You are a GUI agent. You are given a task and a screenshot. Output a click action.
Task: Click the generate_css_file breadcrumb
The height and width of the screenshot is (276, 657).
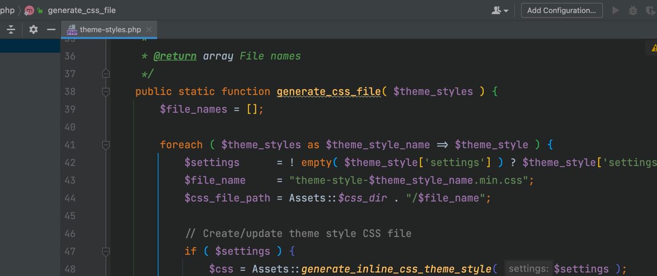pos(82,10)
